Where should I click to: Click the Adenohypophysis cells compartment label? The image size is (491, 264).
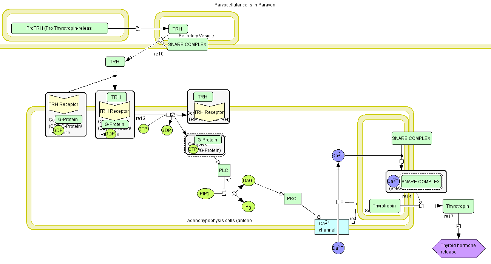pyautogui.click(x=219, y=221)
